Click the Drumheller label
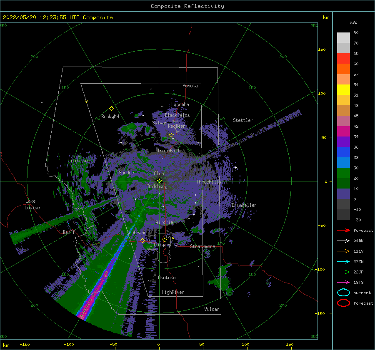Viewport: 375px width, 350px height. (x=244, y=205)
